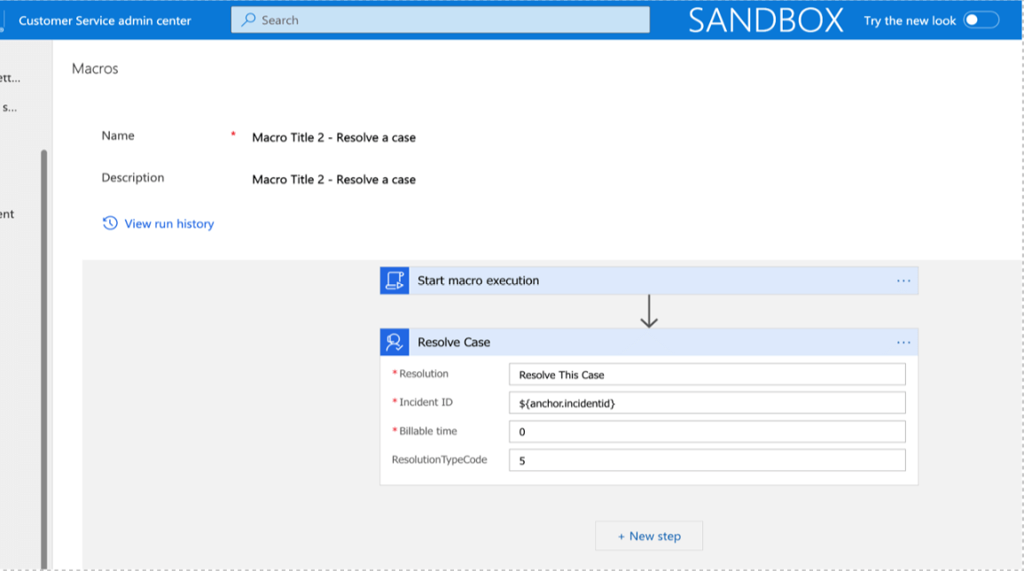Click the SANDBOX environment label
The image size is (1024, 571).
(766, 20)
